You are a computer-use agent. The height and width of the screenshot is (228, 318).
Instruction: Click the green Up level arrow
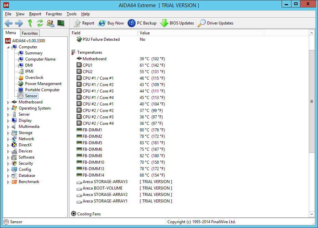tap(30, 23)
